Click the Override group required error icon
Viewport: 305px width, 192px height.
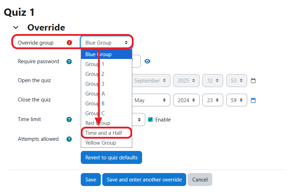(69, 43)
